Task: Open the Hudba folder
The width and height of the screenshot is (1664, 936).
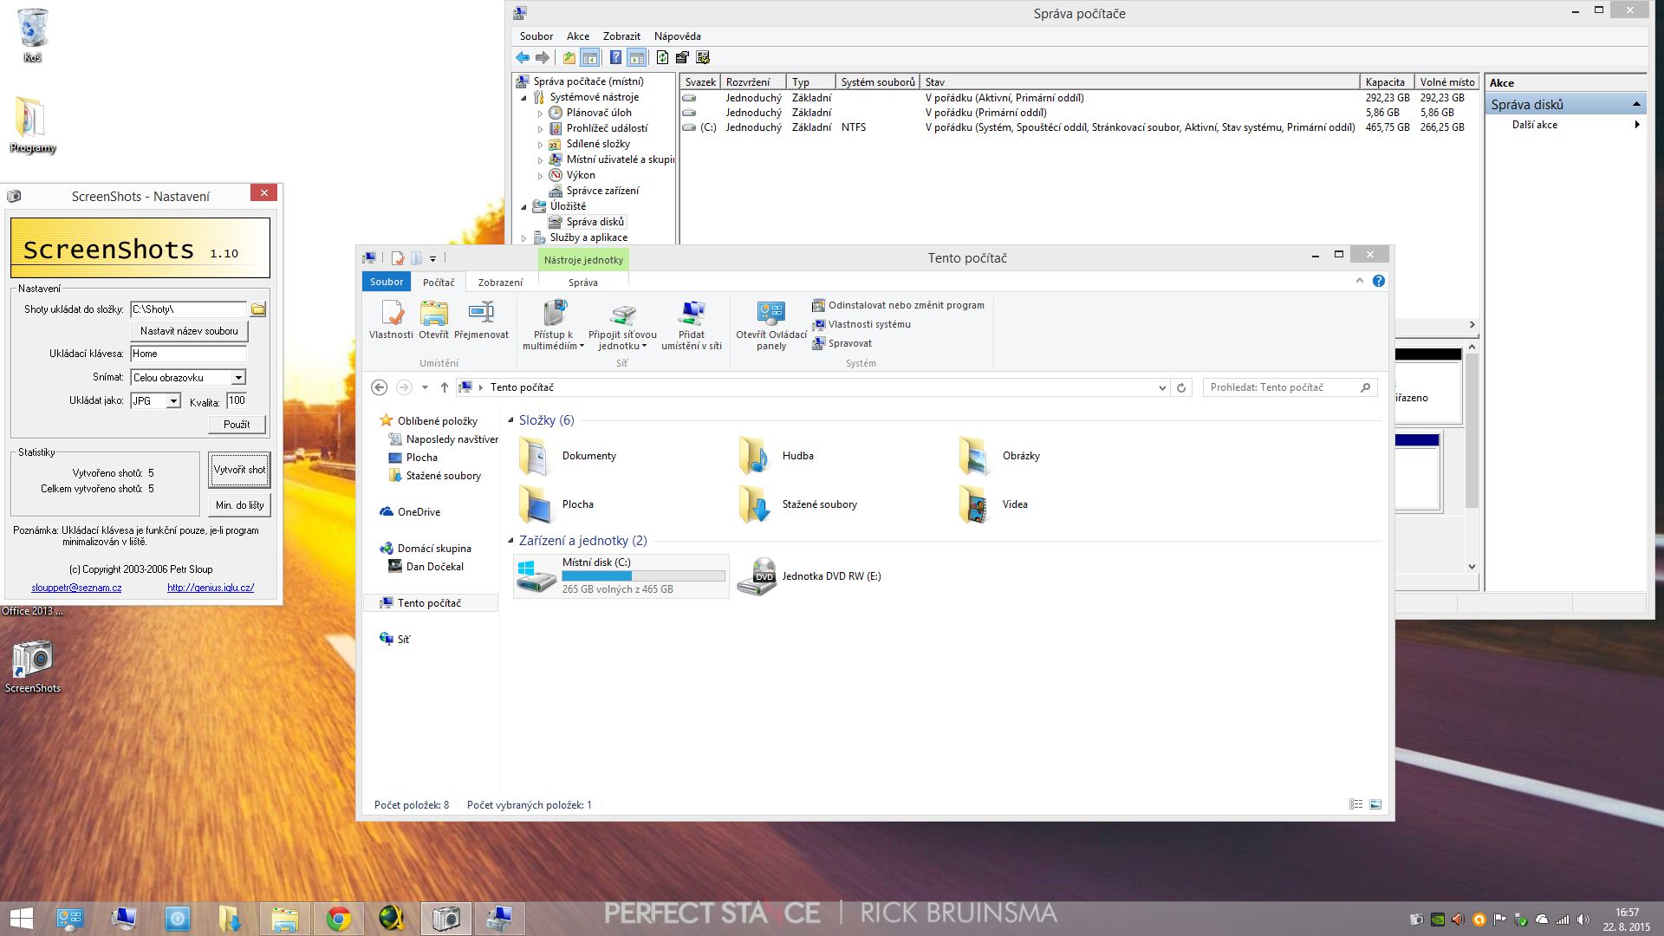Action: click(755, 456)
